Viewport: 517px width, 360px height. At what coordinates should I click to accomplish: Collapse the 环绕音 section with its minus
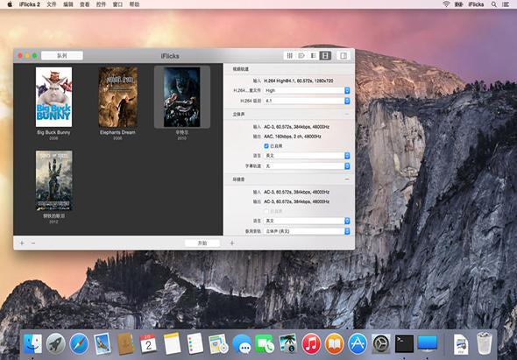point(347,180)
